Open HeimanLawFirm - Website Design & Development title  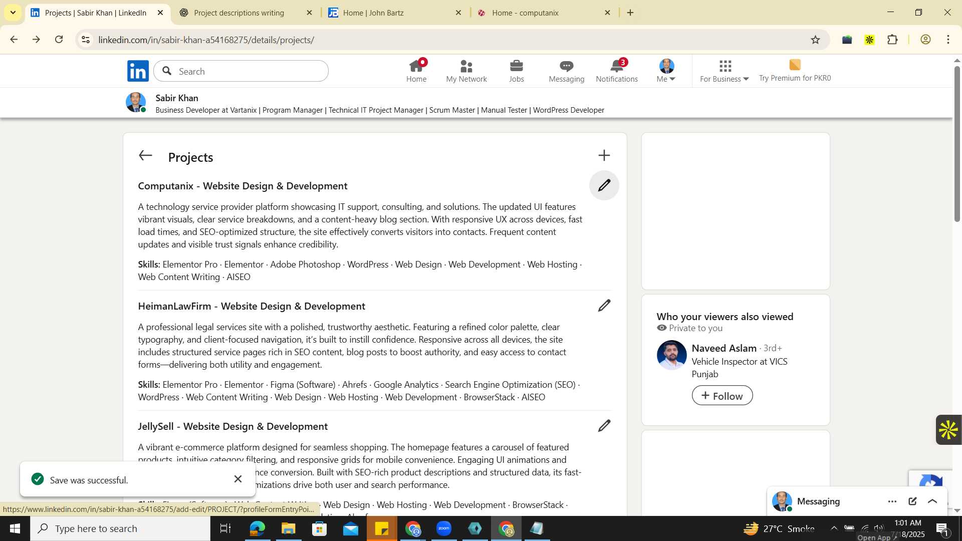click(252, 306)
